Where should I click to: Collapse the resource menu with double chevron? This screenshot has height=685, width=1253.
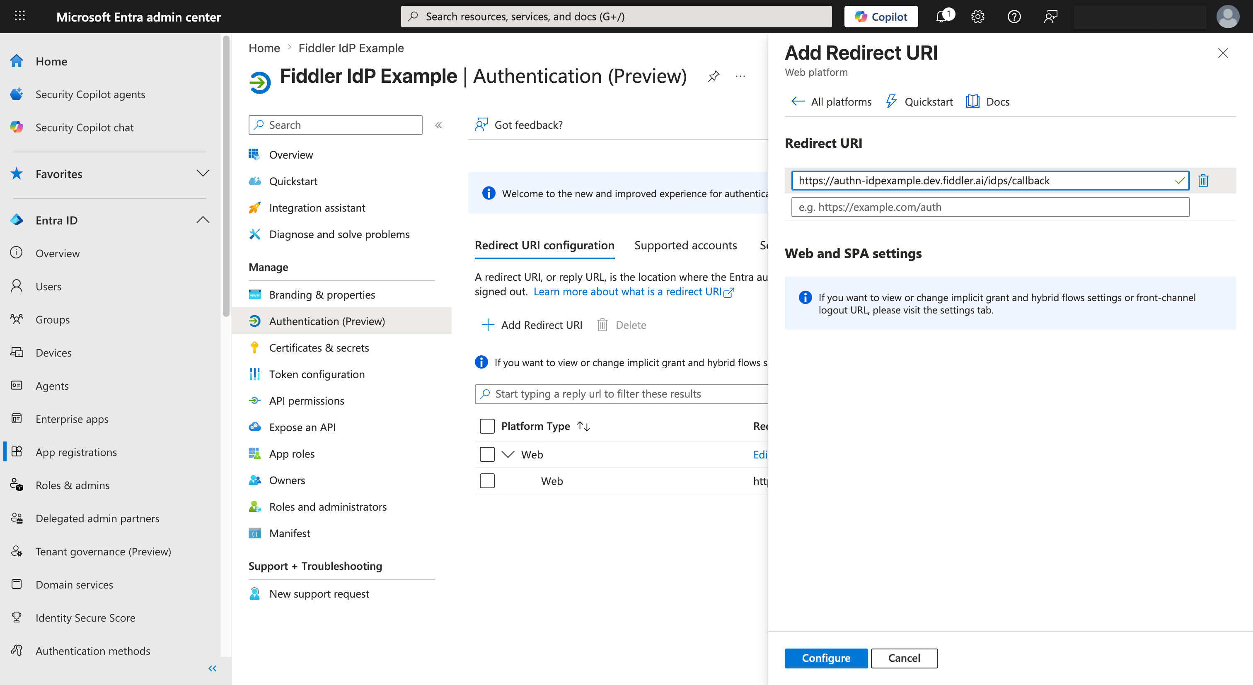point(438,125)
